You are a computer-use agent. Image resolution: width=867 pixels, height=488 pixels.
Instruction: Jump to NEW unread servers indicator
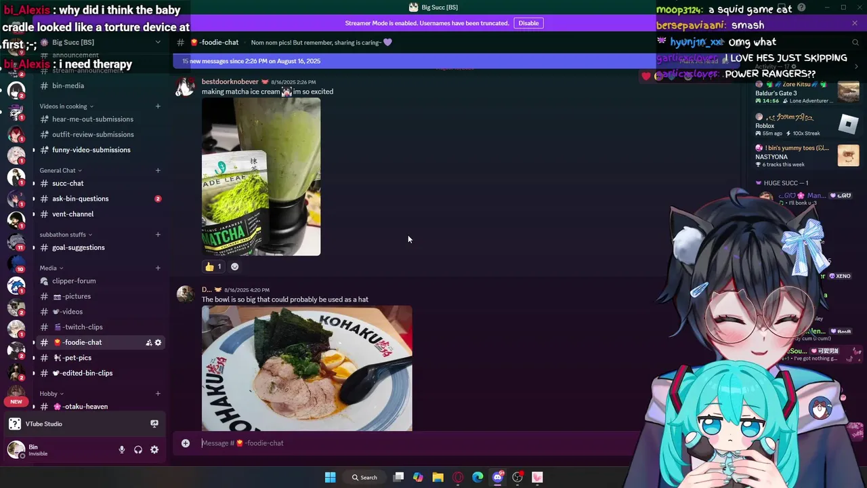(16, 402)
